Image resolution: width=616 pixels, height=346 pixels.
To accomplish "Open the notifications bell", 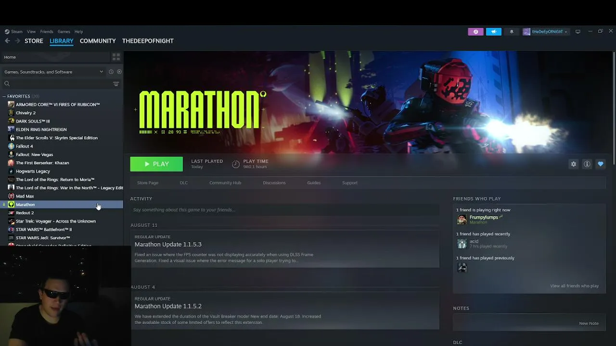I will (512, 32).
